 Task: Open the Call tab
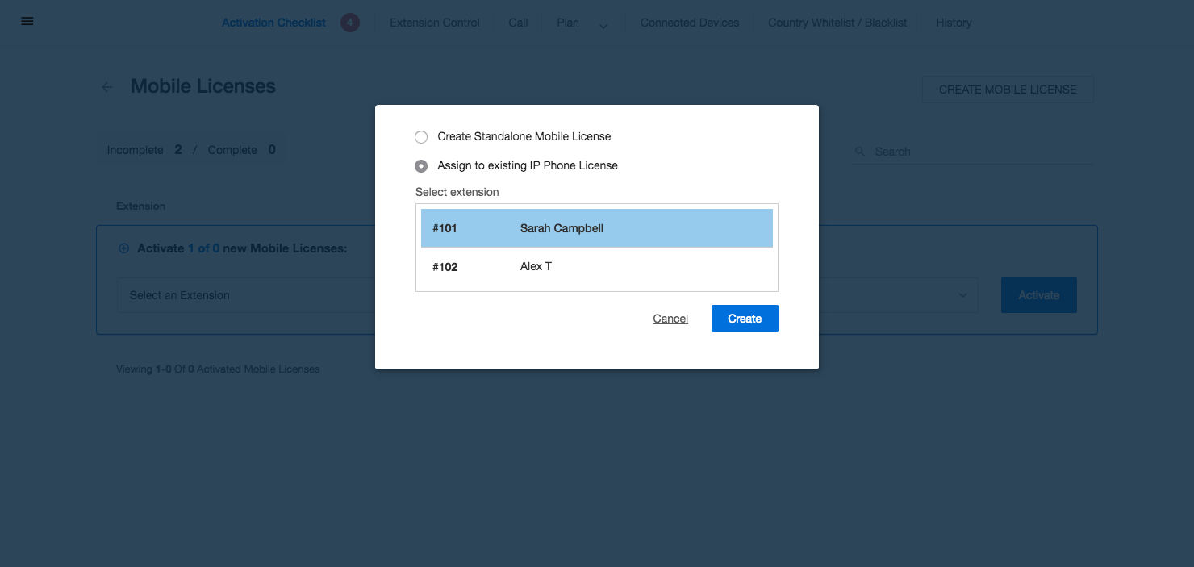pos(518,23)
